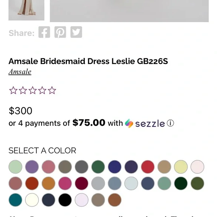Image resolution: width=217 pixels, height=217 pixels.
Task: Rate with the first star
Action: [13, 91]
